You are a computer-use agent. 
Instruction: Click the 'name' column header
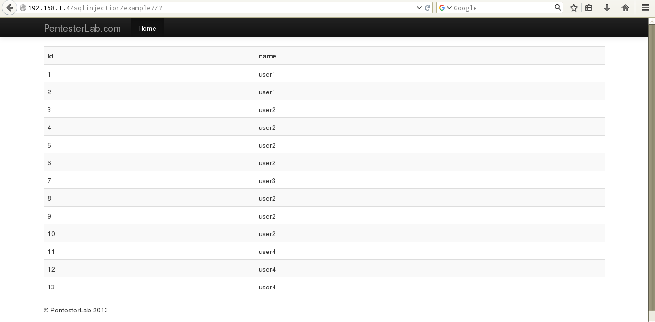pos(267,56)
